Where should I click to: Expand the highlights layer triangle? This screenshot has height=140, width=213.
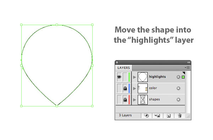pyautogui.click(x=135, y=77)
